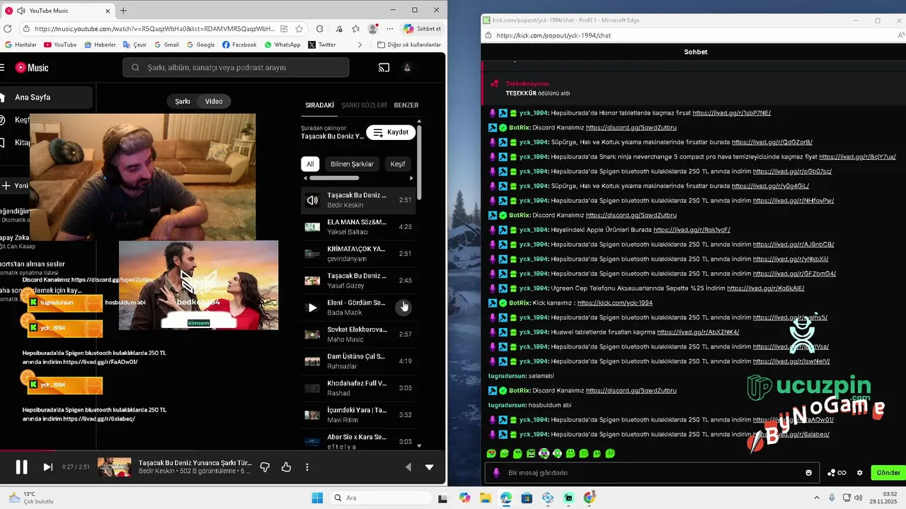Pause the currently playing song
This screenshot has width=906, height=509.
(x=21, y=467)
